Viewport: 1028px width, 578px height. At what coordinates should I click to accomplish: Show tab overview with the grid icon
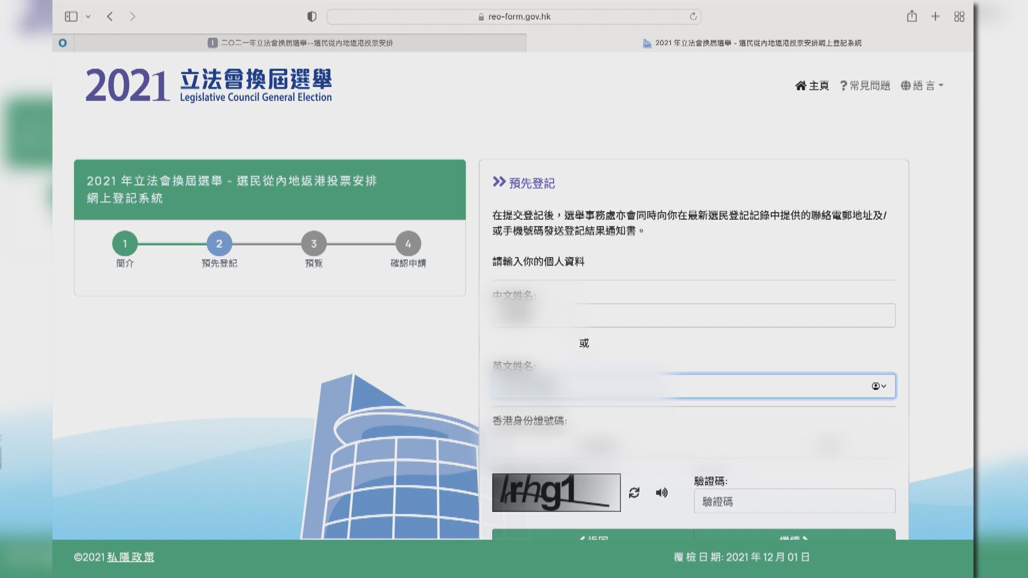coord(959,16)
